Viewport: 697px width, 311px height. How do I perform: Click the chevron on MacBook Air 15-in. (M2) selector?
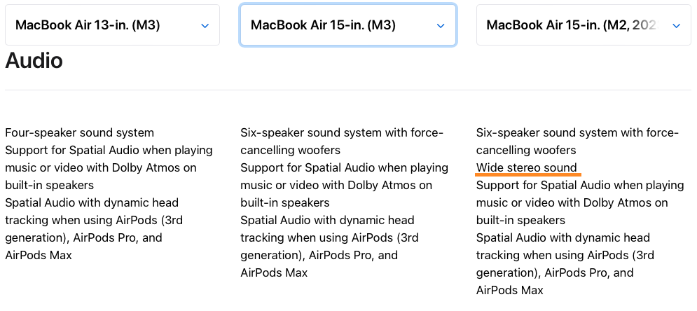(676, 26)
